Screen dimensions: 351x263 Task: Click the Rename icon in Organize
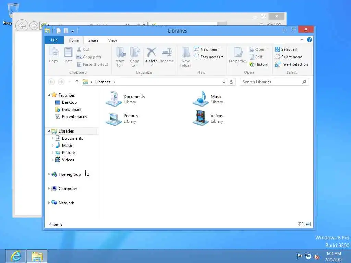coord(167,55)
